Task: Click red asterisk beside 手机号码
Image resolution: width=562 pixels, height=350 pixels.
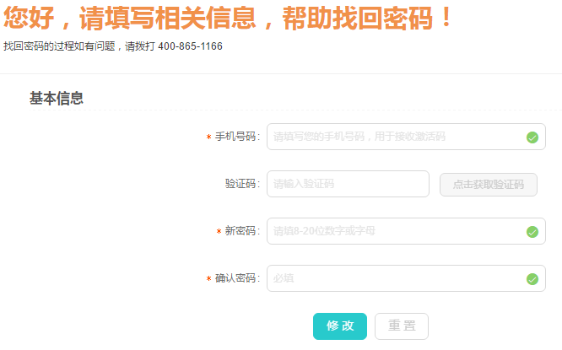Action: point(208,137)
